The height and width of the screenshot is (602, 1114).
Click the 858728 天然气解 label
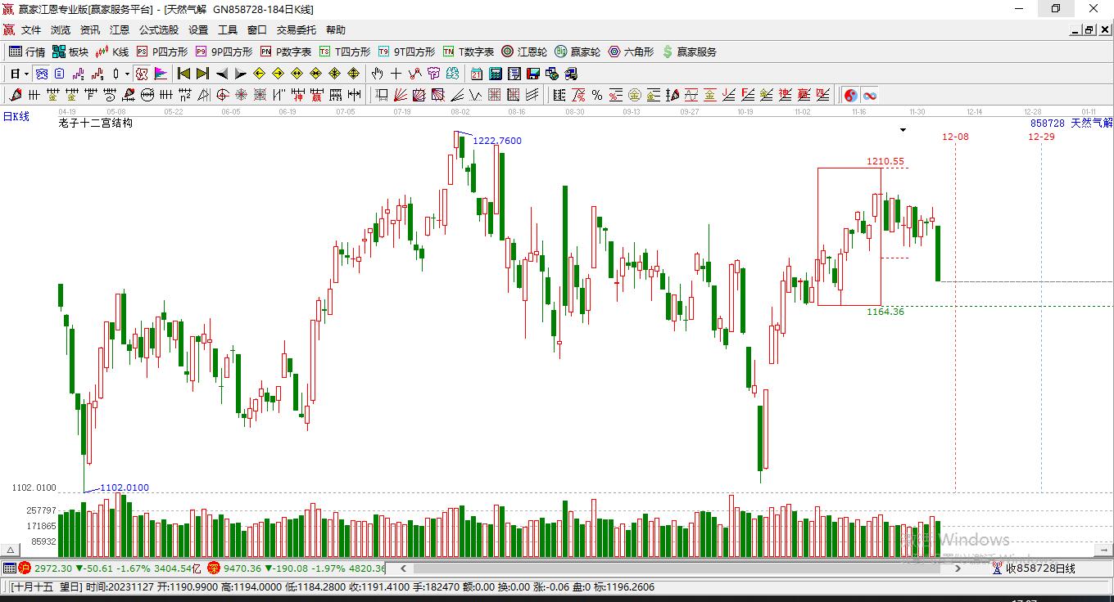click(x=1071, y=123)
